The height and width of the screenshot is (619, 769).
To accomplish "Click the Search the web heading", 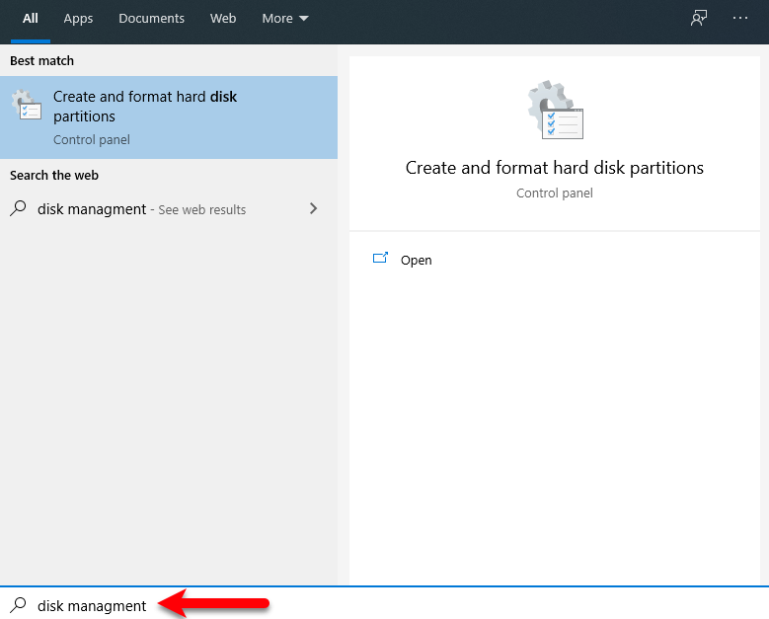I will [54, 175].
